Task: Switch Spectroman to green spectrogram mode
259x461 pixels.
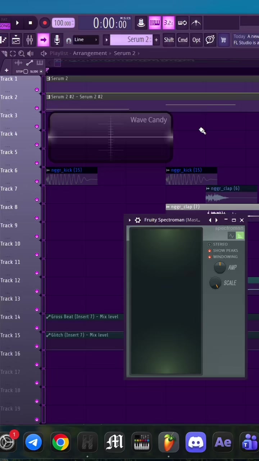Action: (x=240, y=236)
